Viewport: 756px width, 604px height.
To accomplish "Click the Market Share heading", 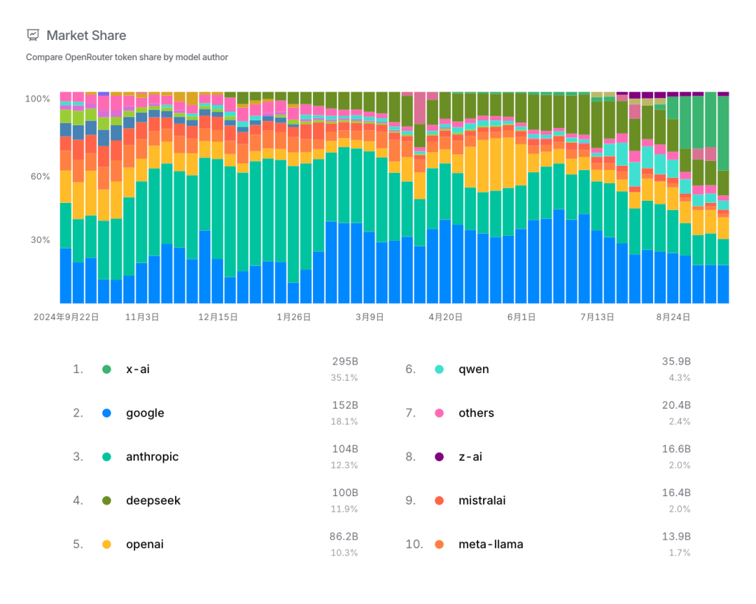I will [x=86, y=35].
